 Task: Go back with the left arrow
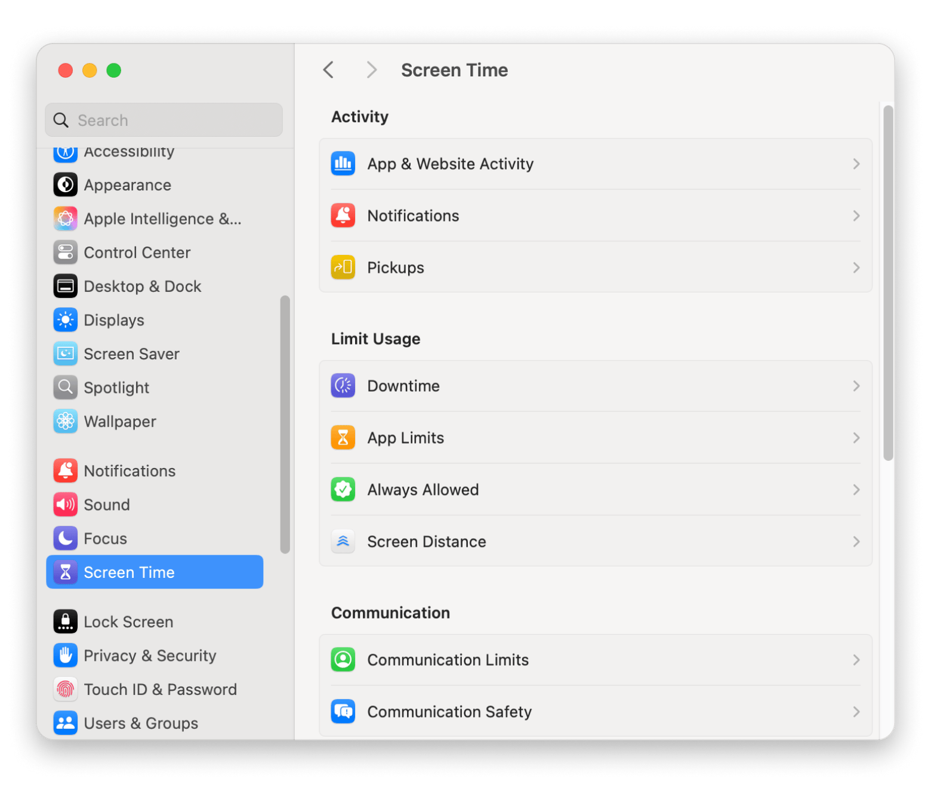click(328, 70)
